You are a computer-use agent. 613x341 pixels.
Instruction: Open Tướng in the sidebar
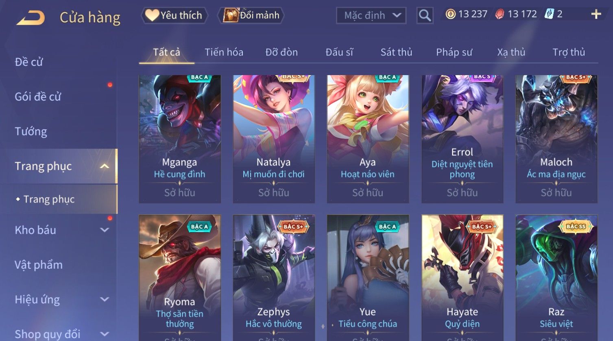[x=31, y=132]
